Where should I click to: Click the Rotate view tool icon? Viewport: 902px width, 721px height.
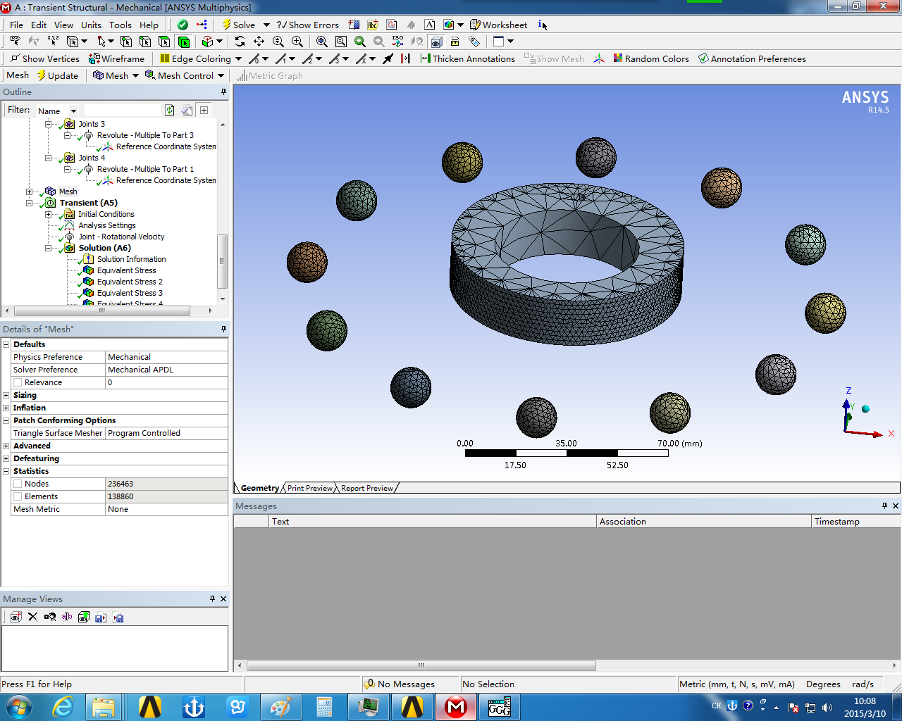click(x=240, y=42)
